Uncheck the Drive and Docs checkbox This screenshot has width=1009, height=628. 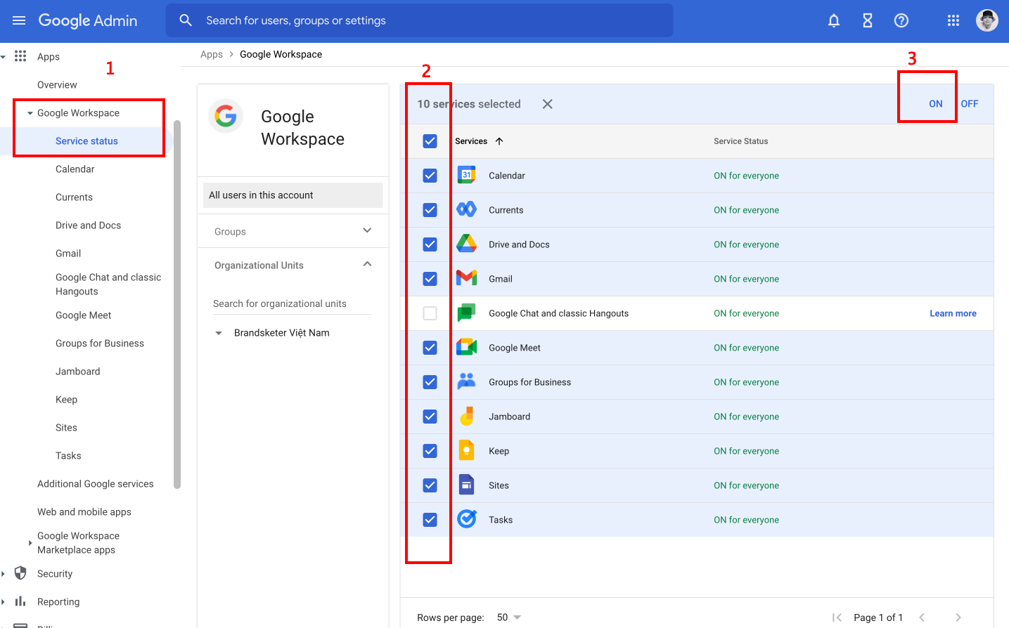click(x=430, y=244)
